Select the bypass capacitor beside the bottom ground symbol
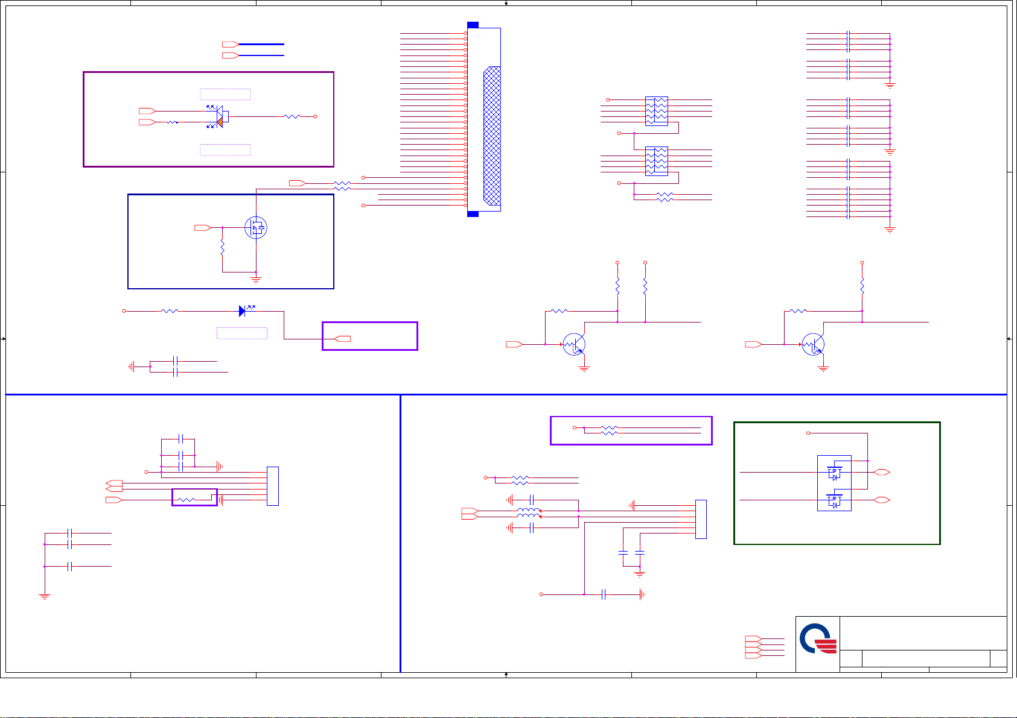 [604, 595]
